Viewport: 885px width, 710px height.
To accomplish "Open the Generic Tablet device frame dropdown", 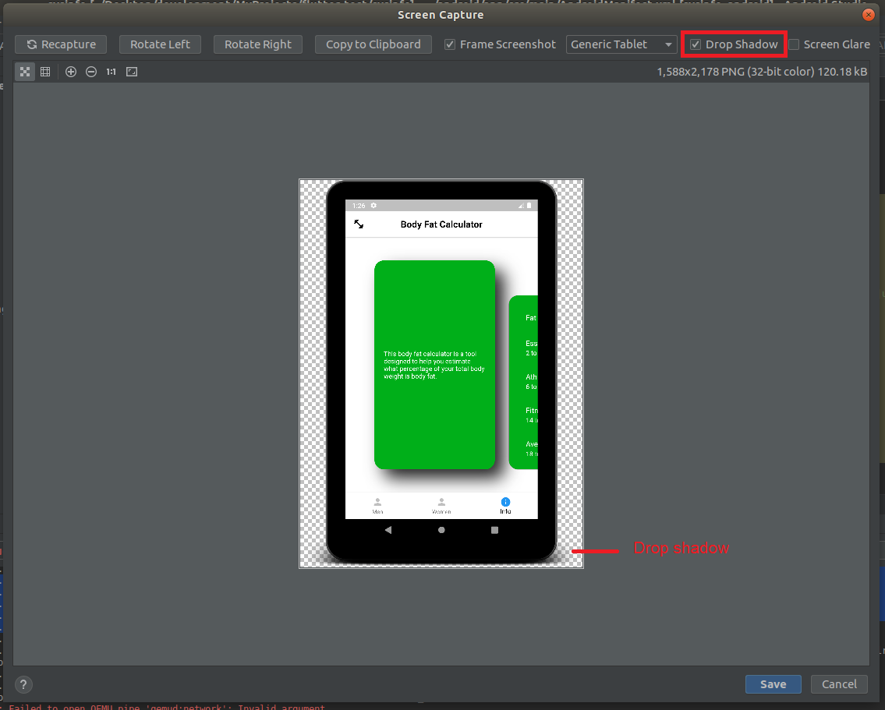I will click(621, 44).
